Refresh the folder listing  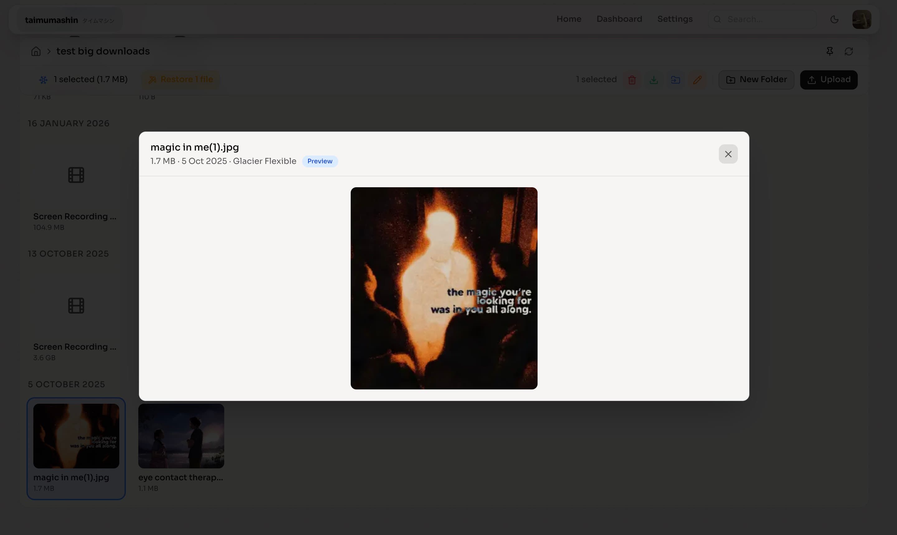click(849, 51)
